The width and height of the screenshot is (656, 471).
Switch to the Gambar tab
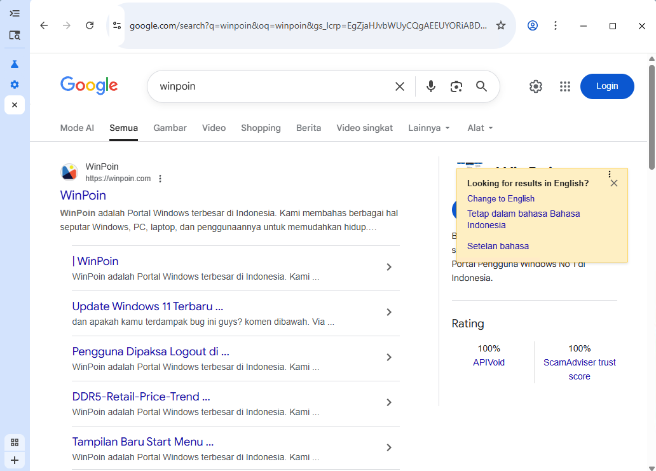pos(170,128)
